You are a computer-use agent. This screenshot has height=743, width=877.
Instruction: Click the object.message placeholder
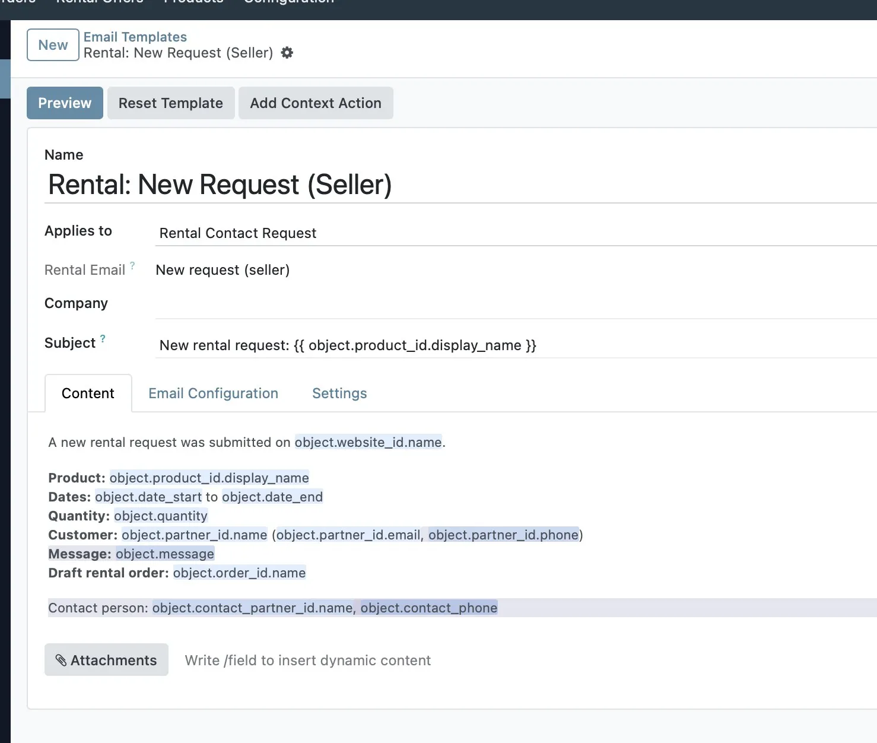pos(165,554)
